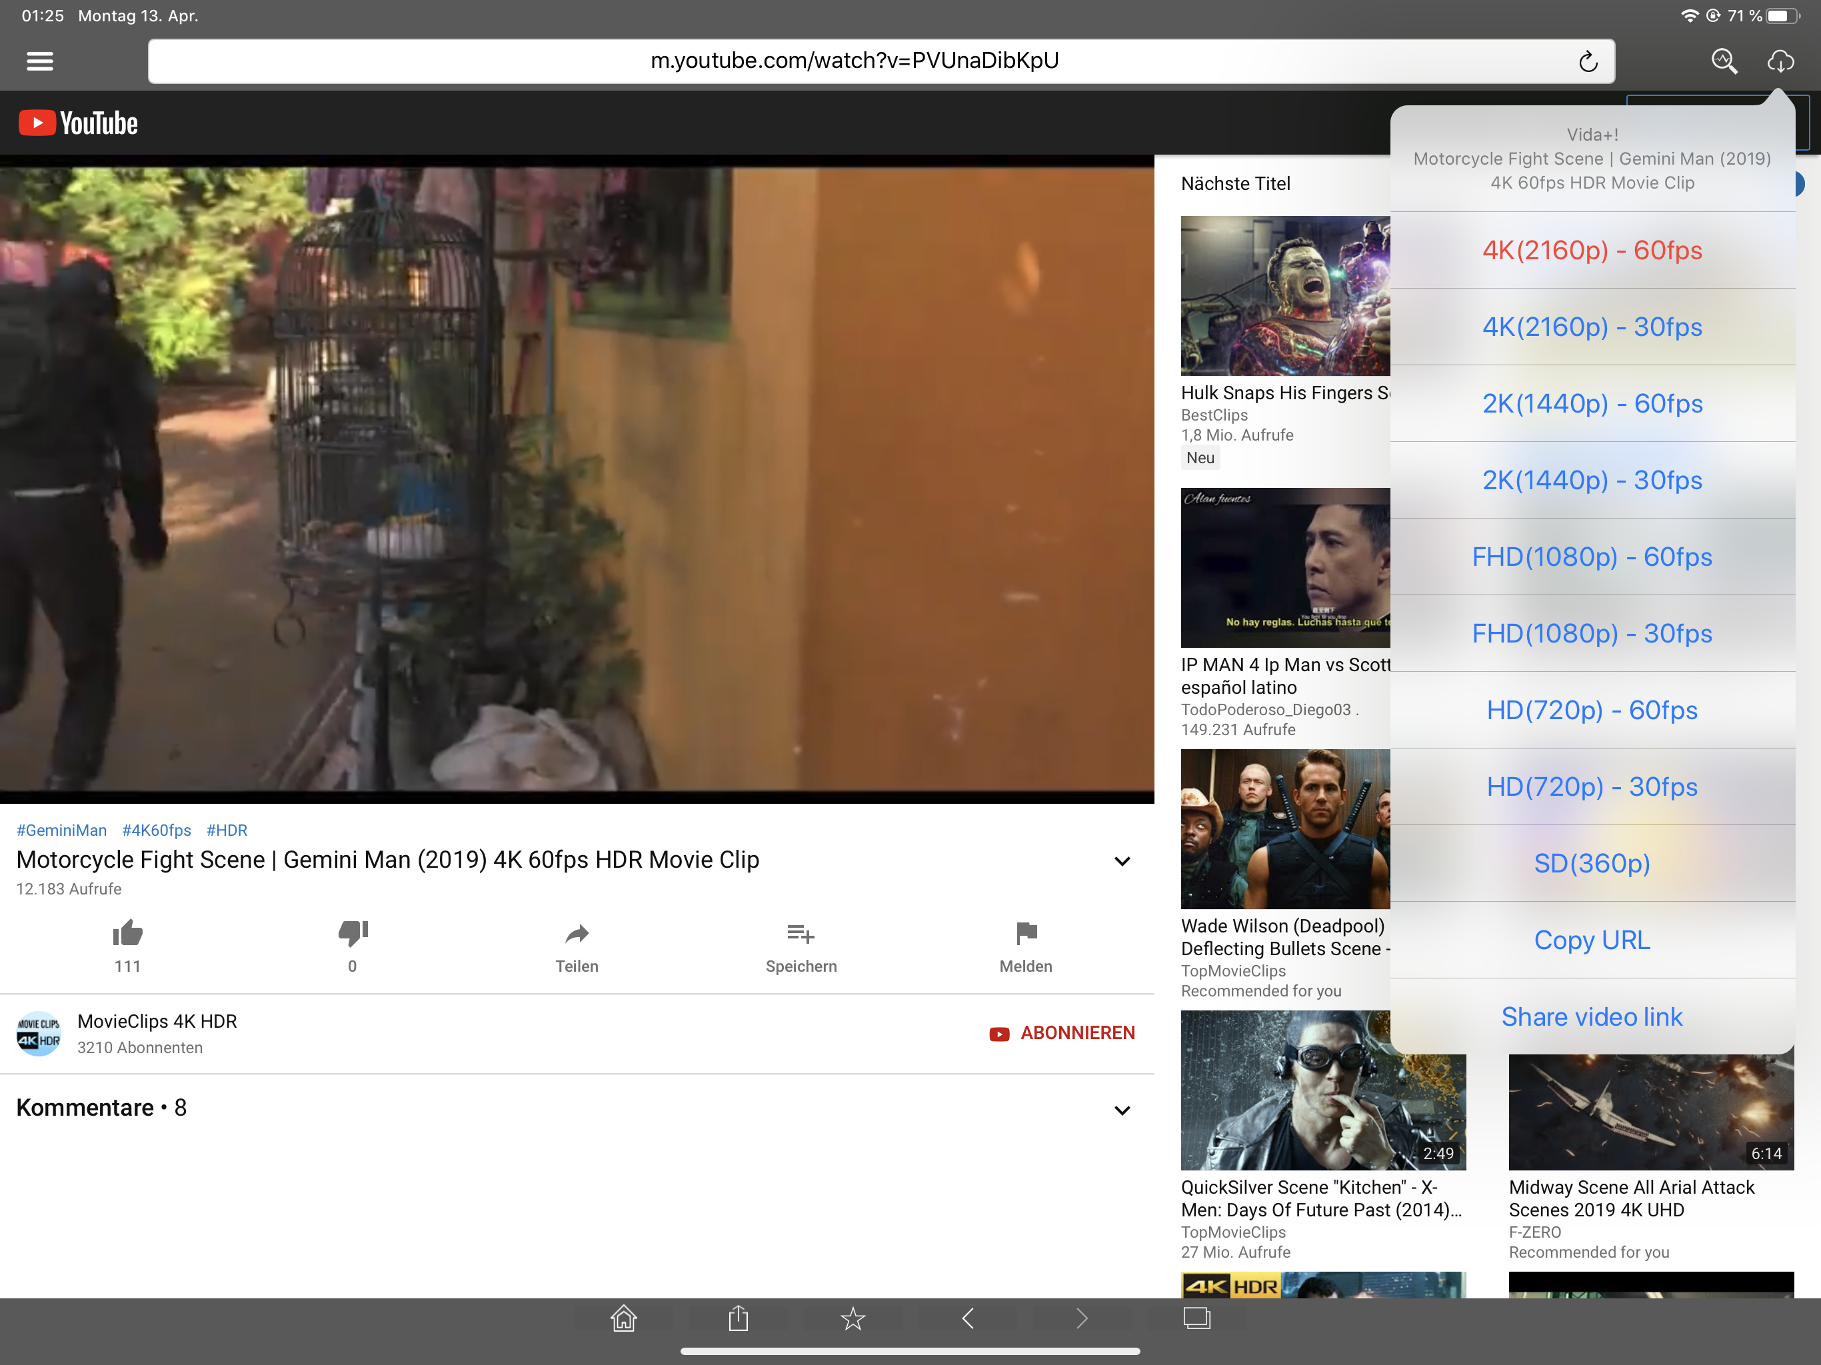Tap the Teilen share arrow icon
This screenshot has height=1365, width=1821.
(x=577, y=933)
